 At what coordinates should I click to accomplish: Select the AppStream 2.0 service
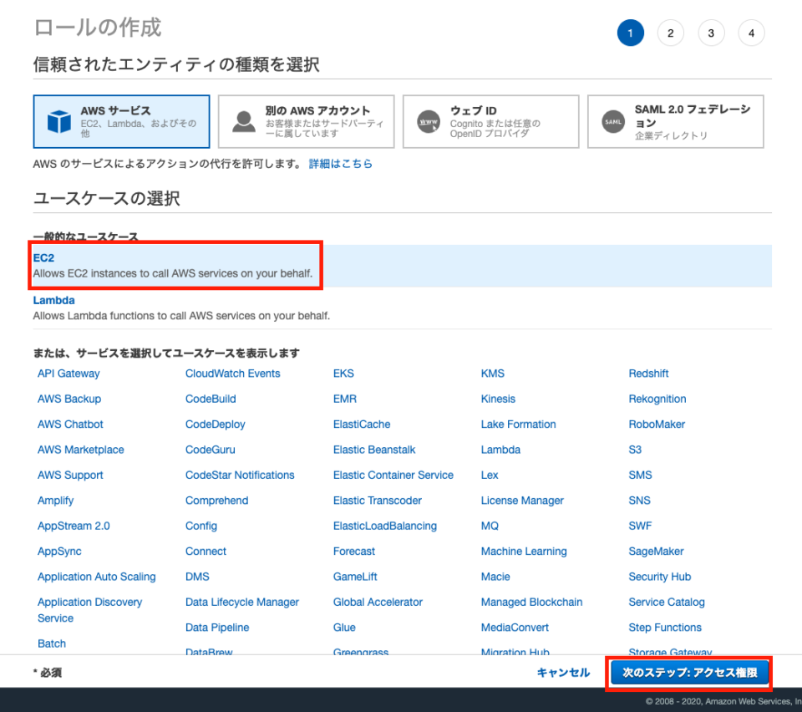click(x=74, y=526)
